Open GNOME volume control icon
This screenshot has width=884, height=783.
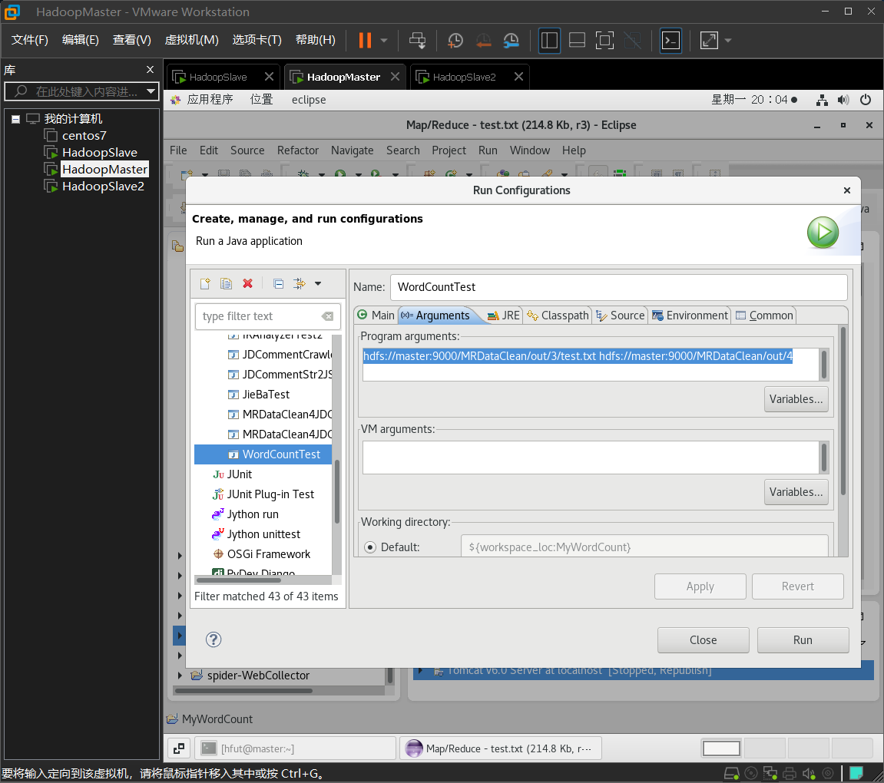pyautogui.click(x=843, y=100)
